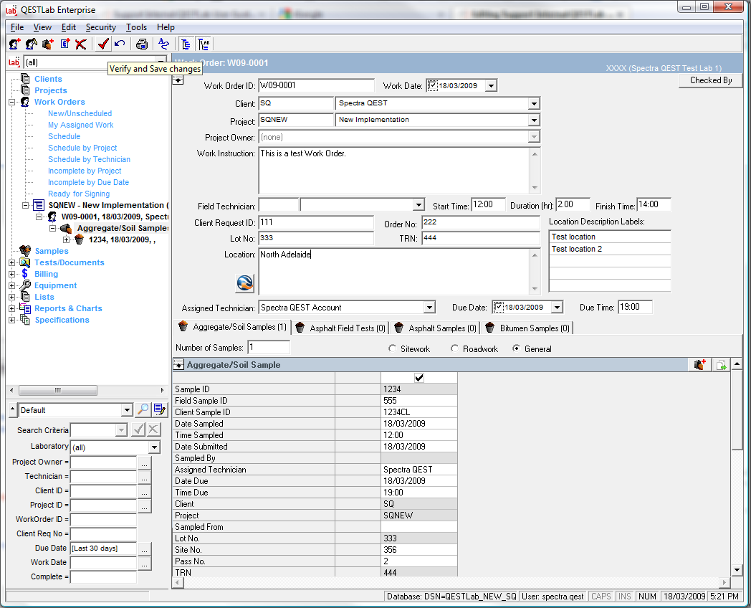Click the red X delete icon in toolbar
The image size is (751, 608).
point(80,44)
